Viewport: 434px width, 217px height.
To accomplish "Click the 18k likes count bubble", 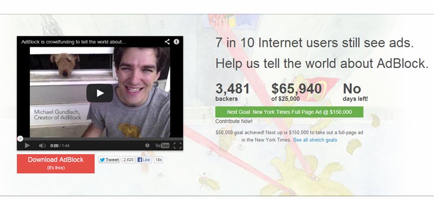I will pos(158,159).
